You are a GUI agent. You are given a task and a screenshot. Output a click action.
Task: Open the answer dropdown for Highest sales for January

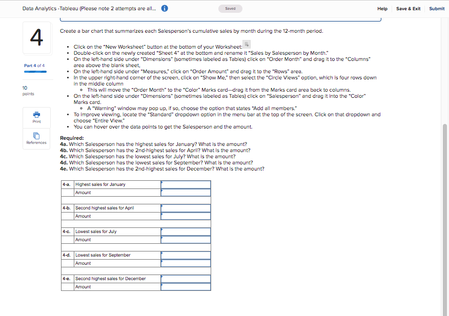pyautogui.click(x=185, y=184)
